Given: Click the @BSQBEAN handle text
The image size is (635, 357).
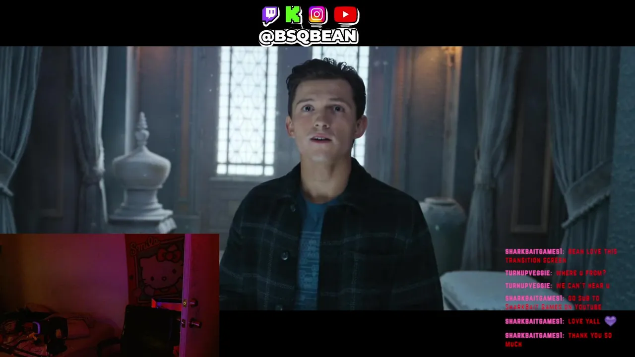Looking at the screenshot, I should click(308, 37).
